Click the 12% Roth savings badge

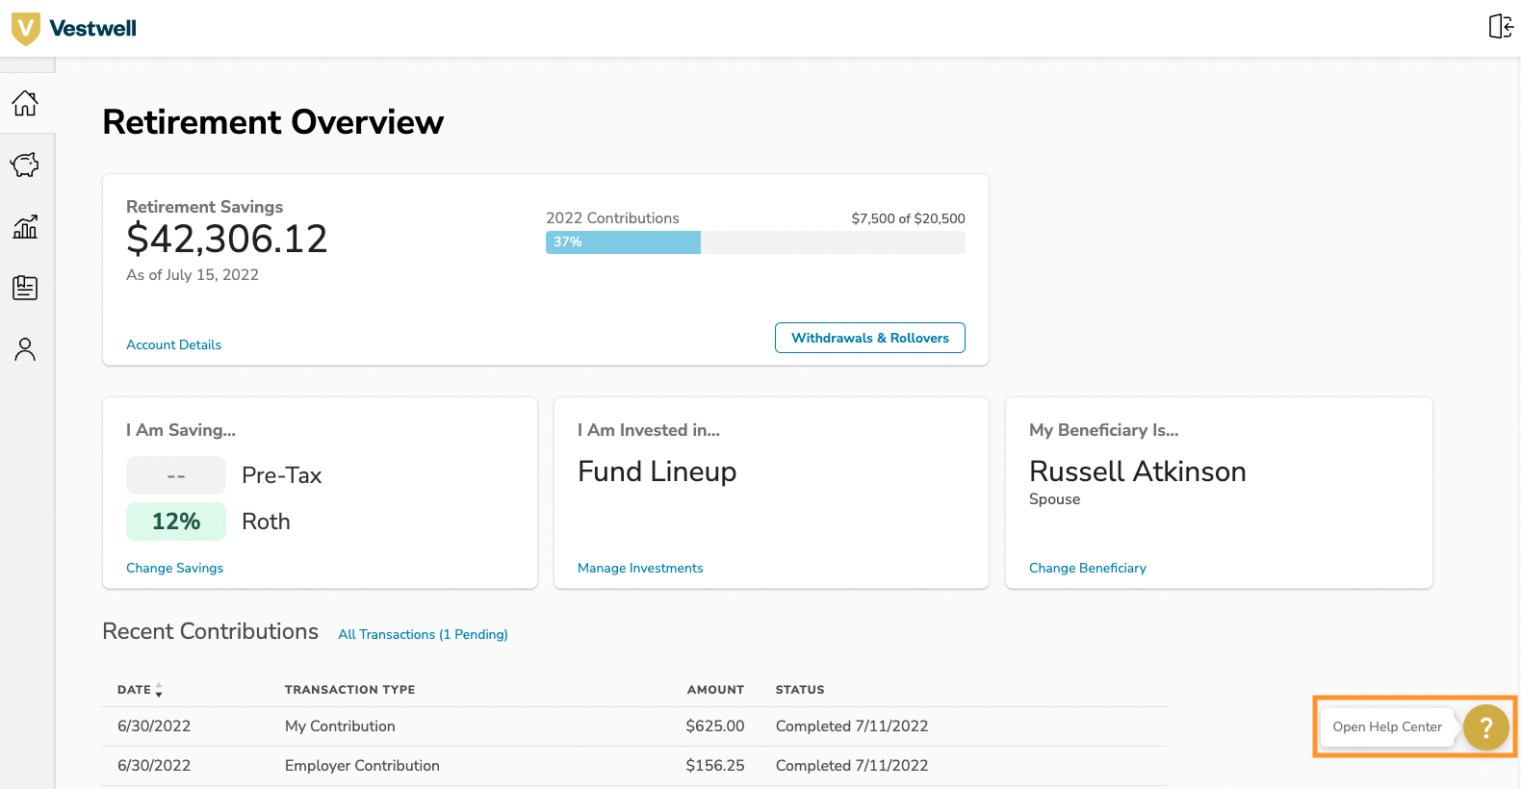[x=176, y=522]
